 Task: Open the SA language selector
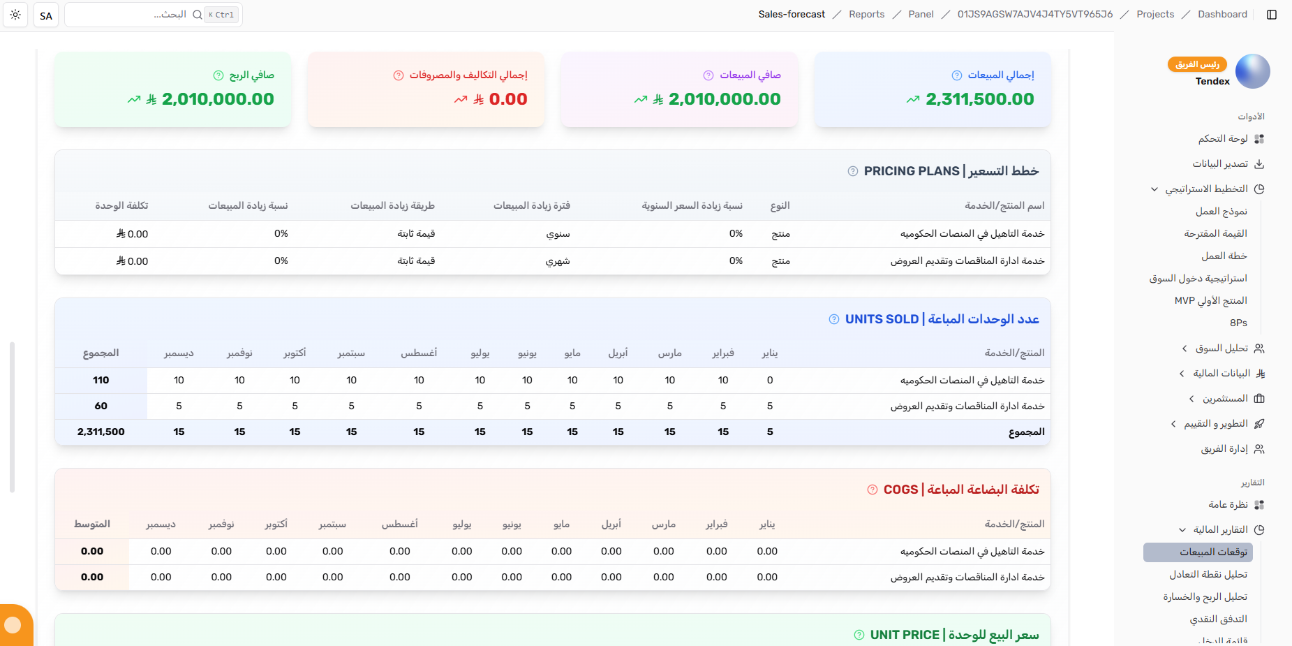pos(46,15)
